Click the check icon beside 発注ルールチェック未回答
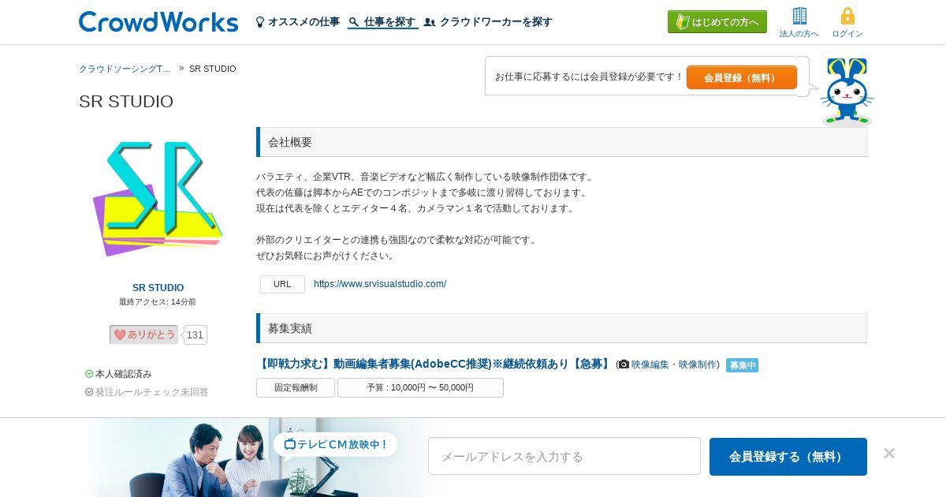This screenshot has width=946, height=497. point(89,392)
